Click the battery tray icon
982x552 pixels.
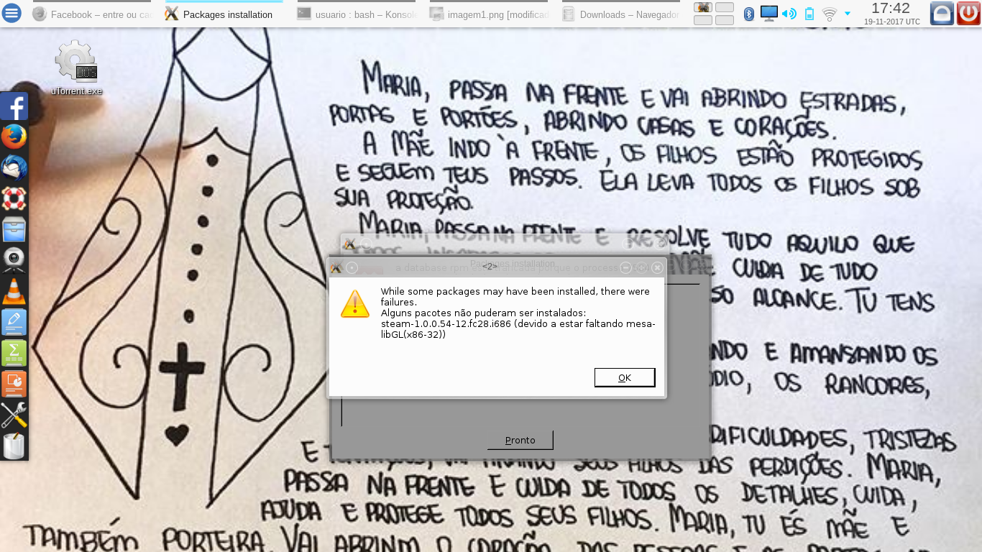point(809,14)
